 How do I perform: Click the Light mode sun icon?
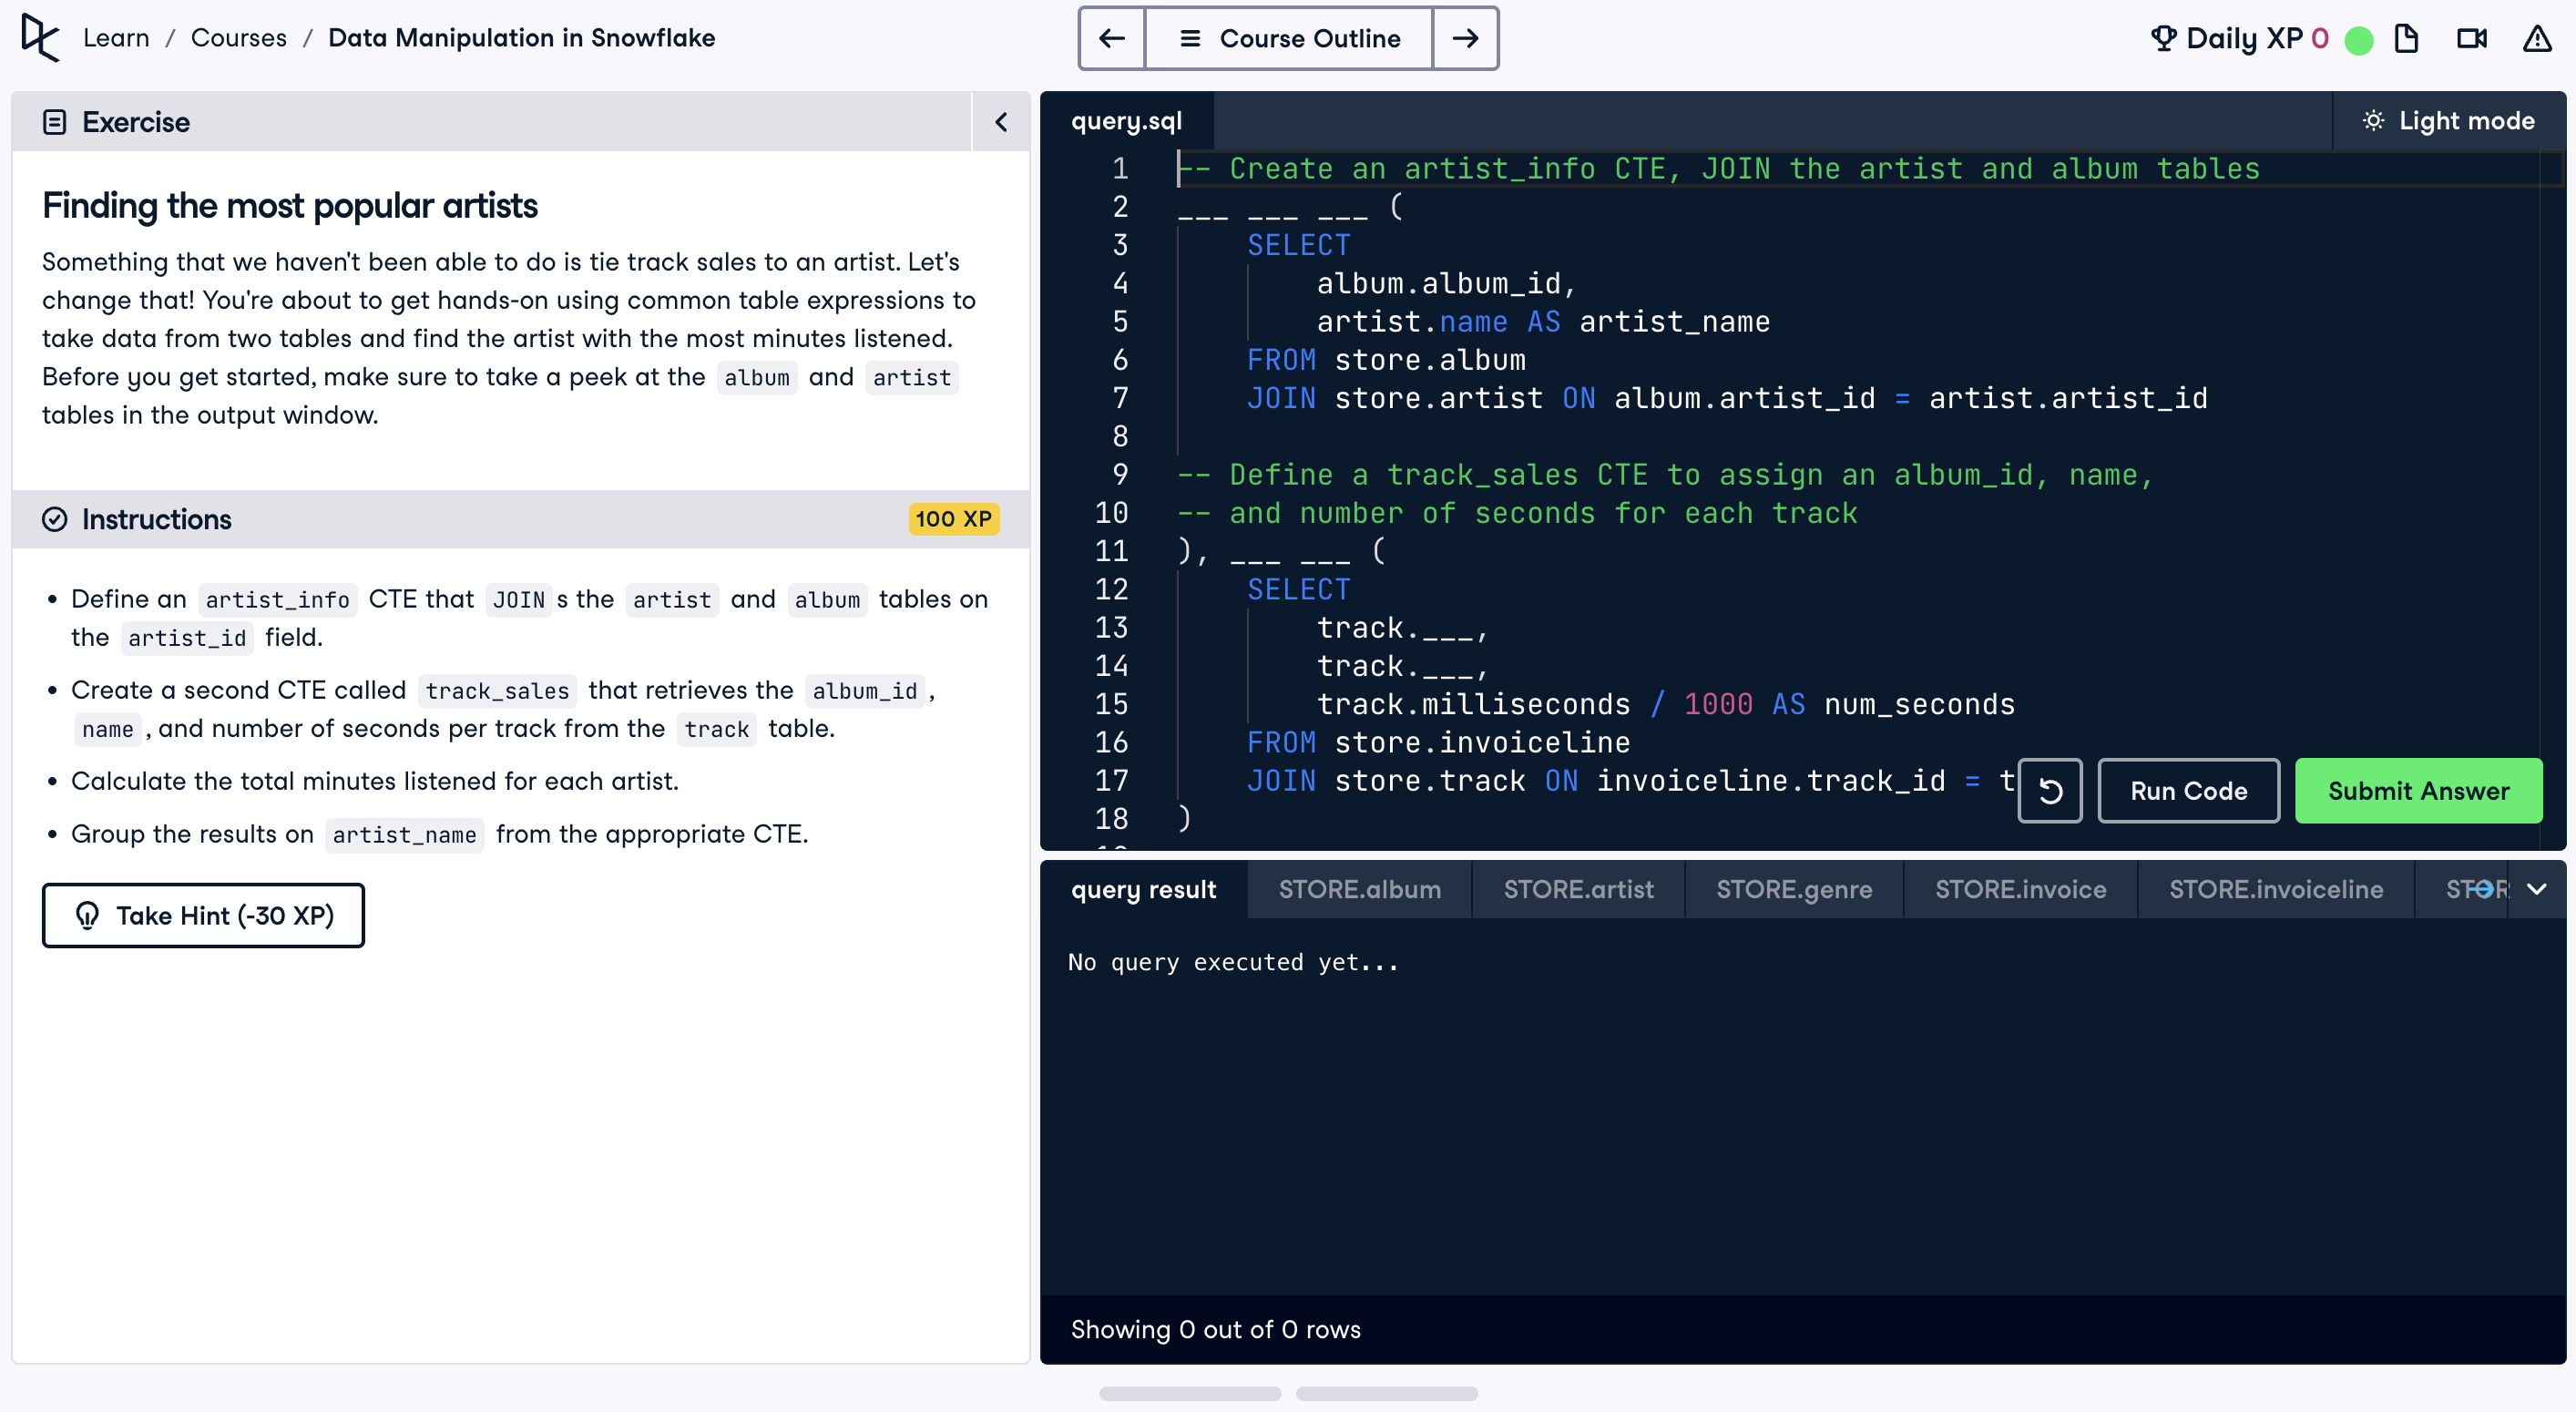[2373, 121]
